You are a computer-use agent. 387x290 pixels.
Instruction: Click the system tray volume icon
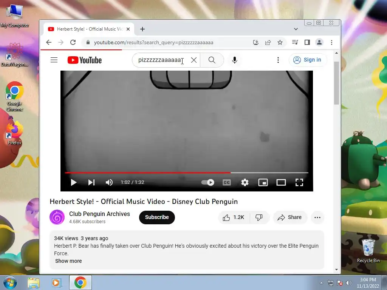point(349,283)
